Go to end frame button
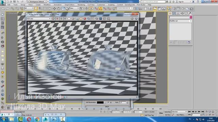Screen dimensions: 218x122 (203, 111)
